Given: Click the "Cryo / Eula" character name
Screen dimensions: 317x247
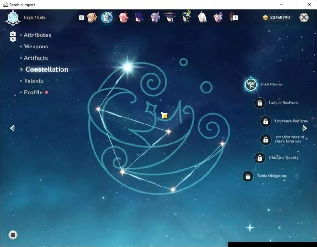Looking at the screenshot, I should (35, 17).
